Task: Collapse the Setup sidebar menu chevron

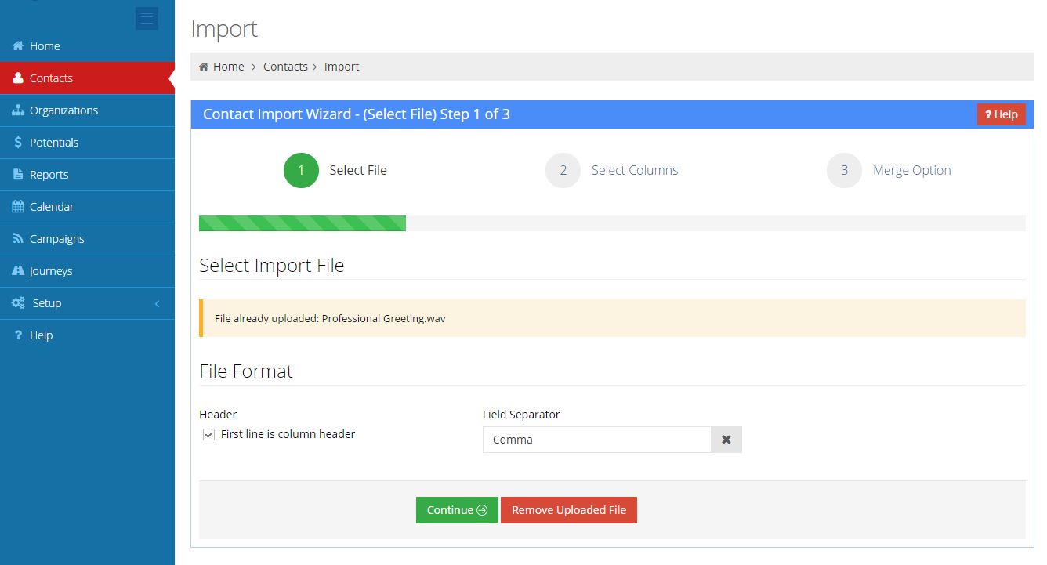Action: click(x=156, y=302)
